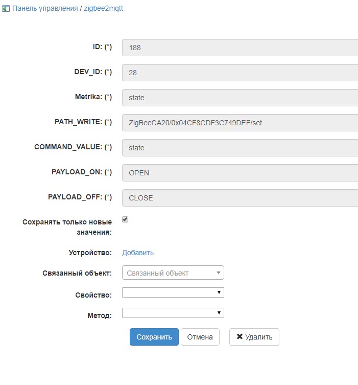
Task: Click the PAYLOAD_OFF field with CLOSE
Action: coord(240,198)
